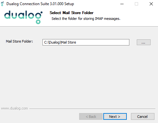
Task: Proceed with the Next > button
Action: [x=115, y=117]
